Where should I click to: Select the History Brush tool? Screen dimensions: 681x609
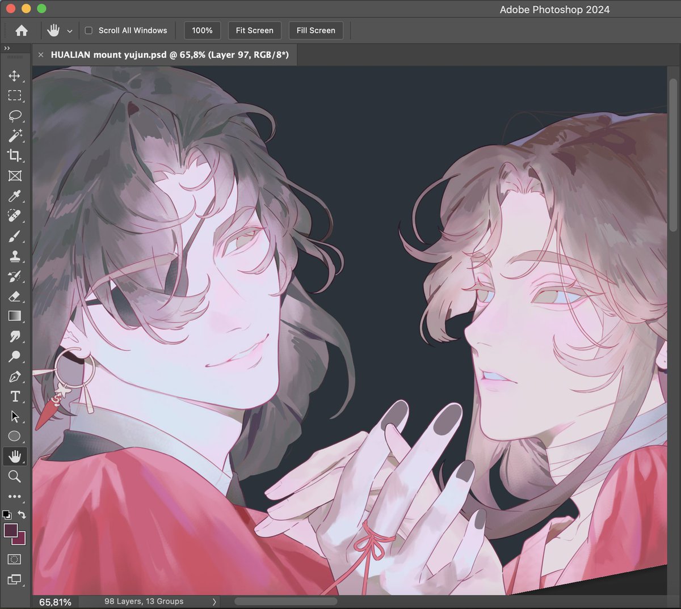[x=15, y=276]
